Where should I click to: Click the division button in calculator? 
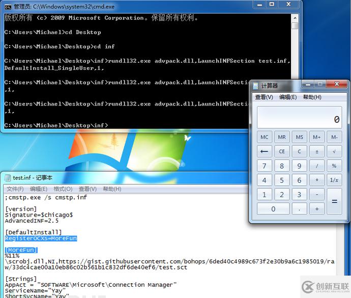click(317, 166)
